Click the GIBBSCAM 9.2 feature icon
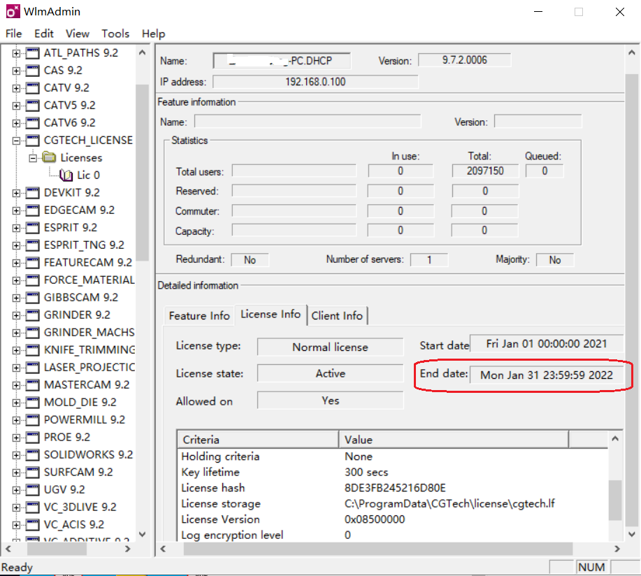The width and height of the screenshot is (641, 576). click(x=32, y=298)
